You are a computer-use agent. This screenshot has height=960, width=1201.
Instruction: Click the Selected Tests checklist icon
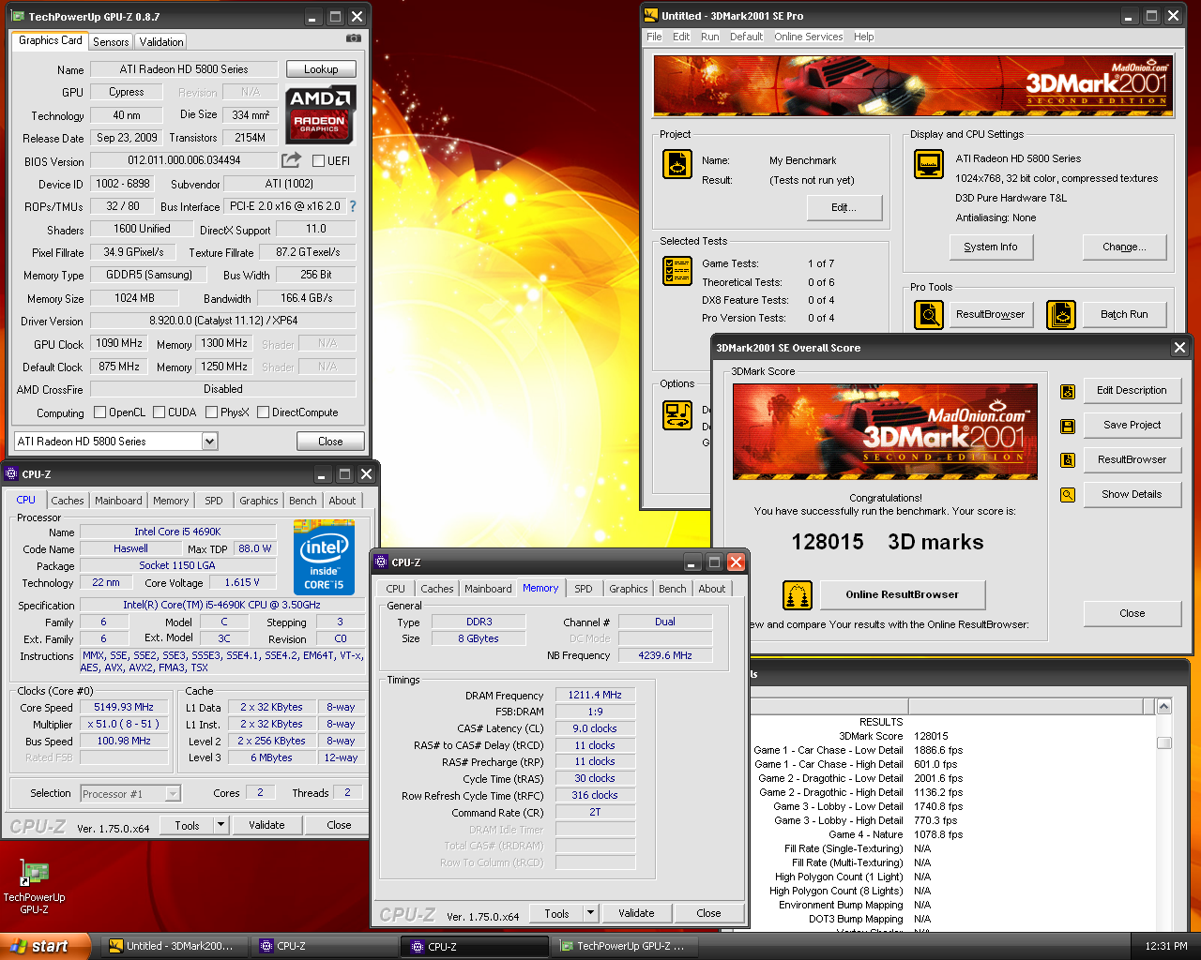pyautogui.click(x=677, y=272)
